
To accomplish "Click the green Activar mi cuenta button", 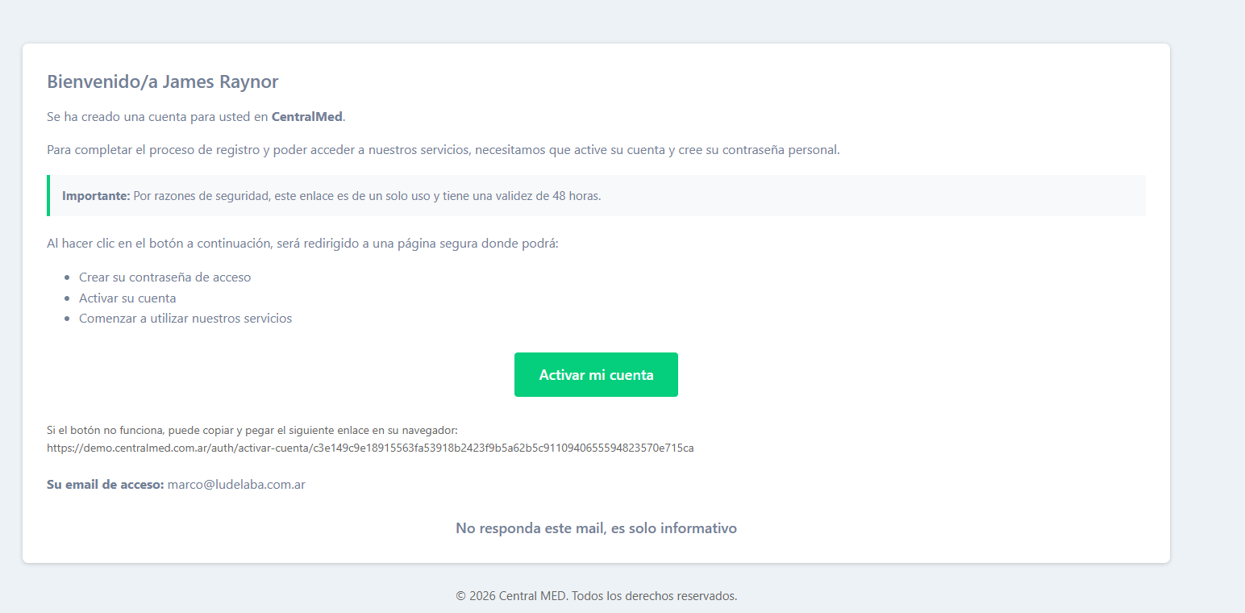I will [x=596, y=374].
